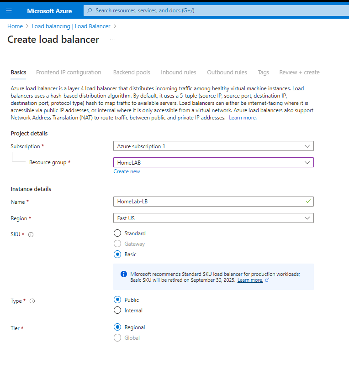The height and width of the screenshot is (378, 349).
Task: Click the Name input field HomeLab-LB
Action: point(213,202)
